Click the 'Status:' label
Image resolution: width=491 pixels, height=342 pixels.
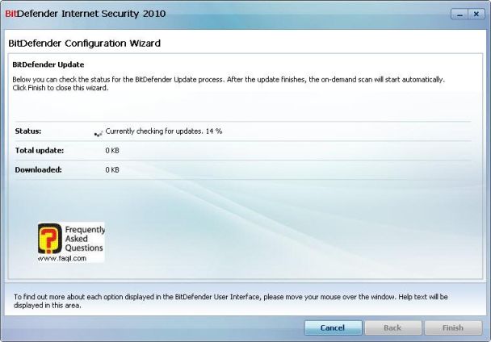[x=28, y=131]
